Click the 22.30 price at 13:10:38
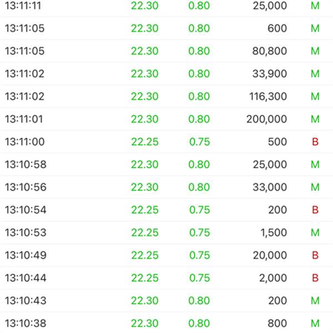 click(145, 324)
